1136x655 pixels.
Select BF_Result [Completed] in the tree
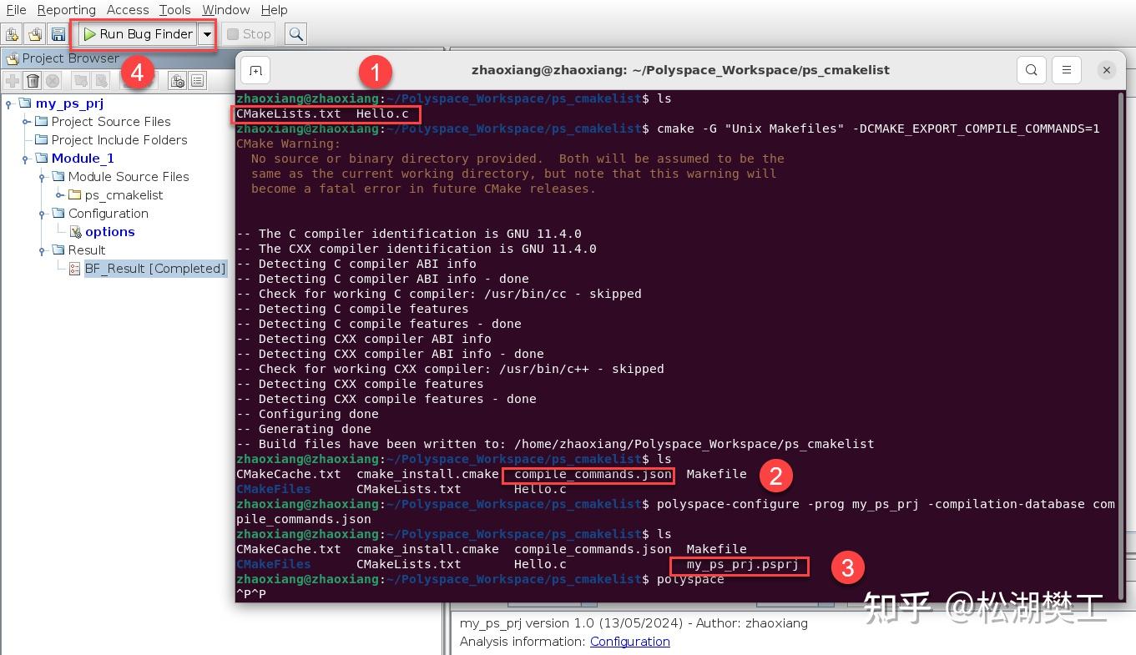click(x=155, y=268)
